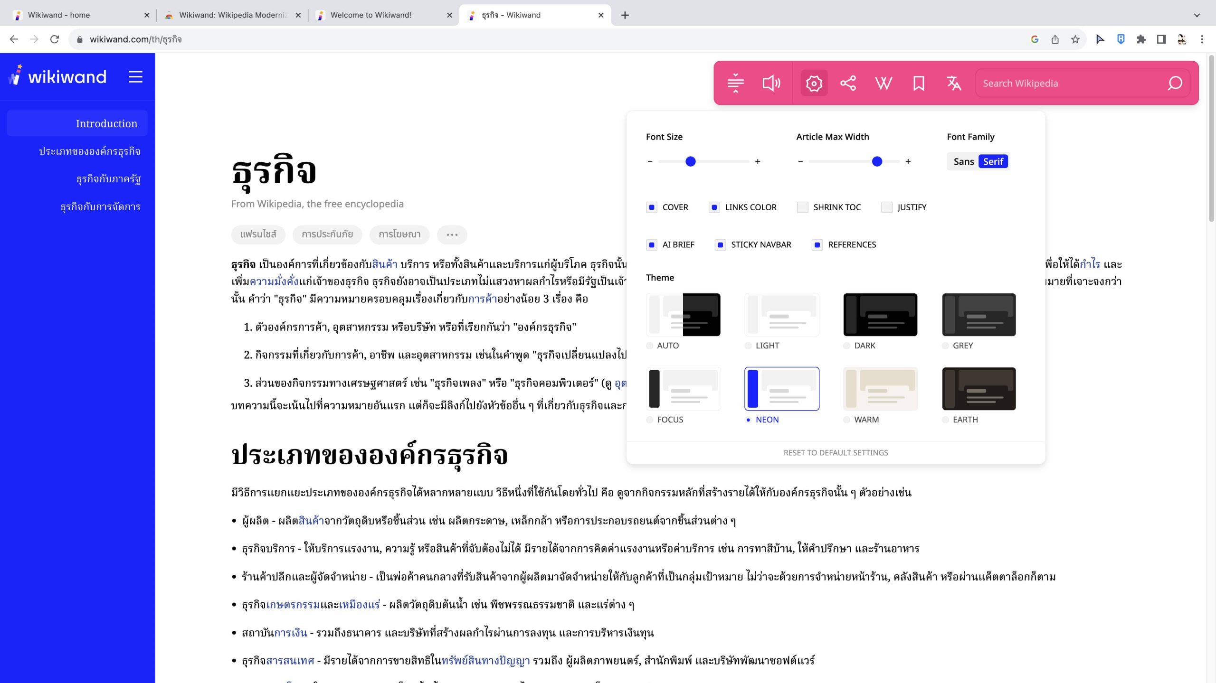Toggle the wikiwand hamburger menu
The width and height of the screenshot is (1216, 683).
click(x=135, y=77)
